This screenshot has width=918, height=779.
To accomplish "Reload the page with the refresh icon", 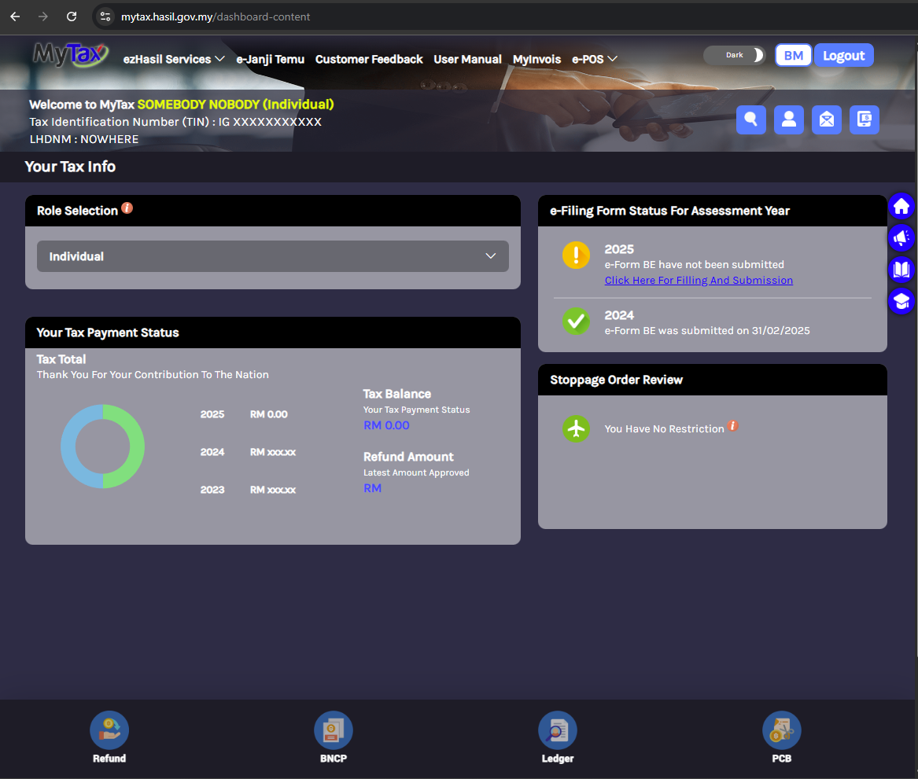I will tap(72, 17).
